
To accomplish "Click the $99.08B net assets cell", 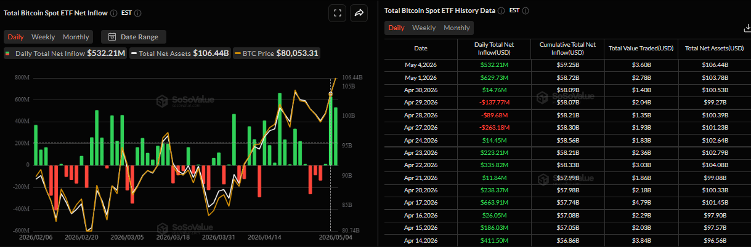I will (714, 179).
